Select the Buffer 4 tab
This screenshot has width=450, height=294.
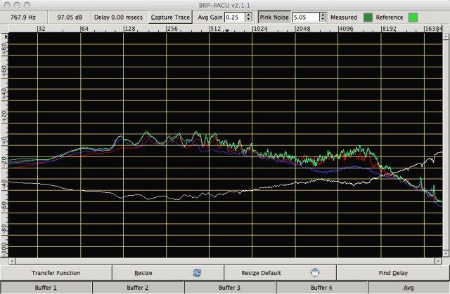coord(321,288)
